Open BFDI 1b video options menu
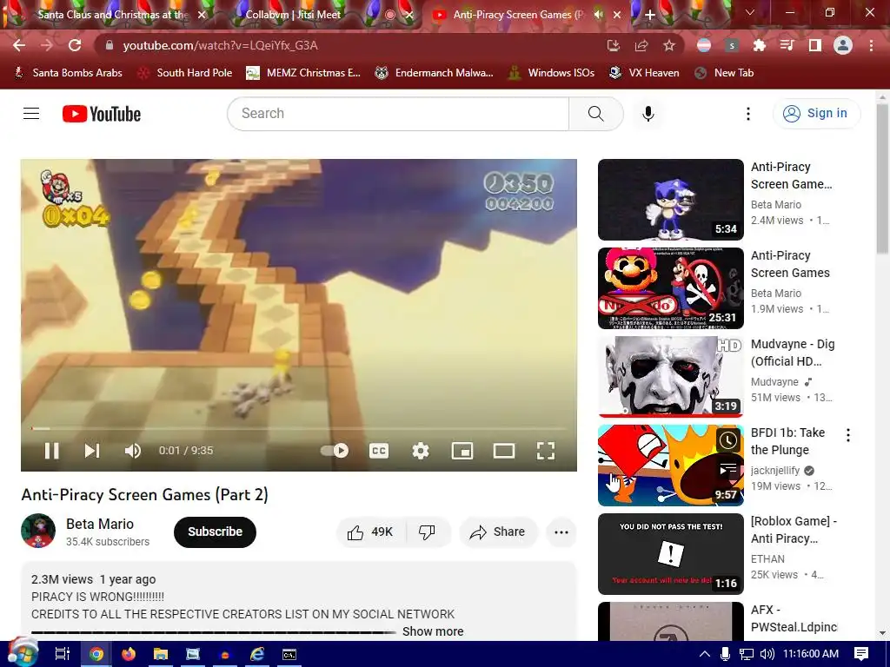The height and width of the screenshot is (667, 890). coord(848,435)
